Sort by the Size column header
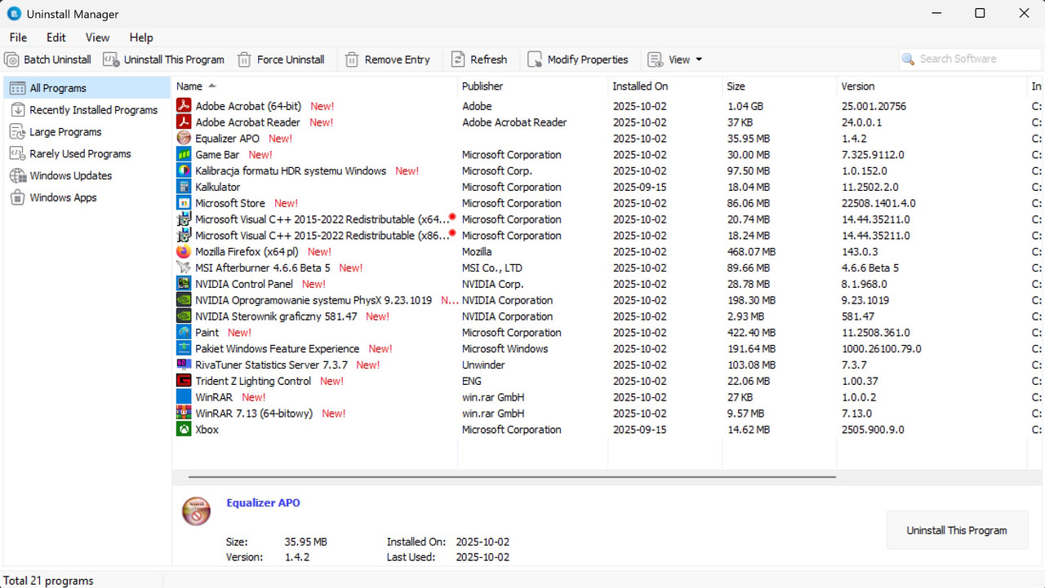 779,86
